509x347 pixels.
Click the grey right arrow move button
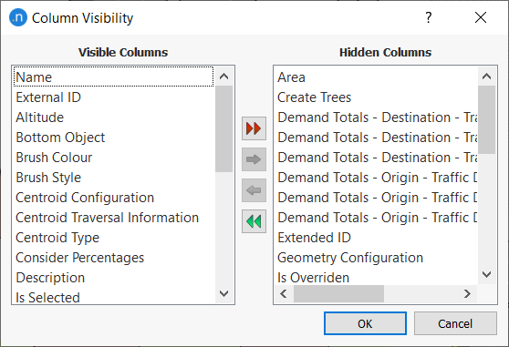pos(254,159)
